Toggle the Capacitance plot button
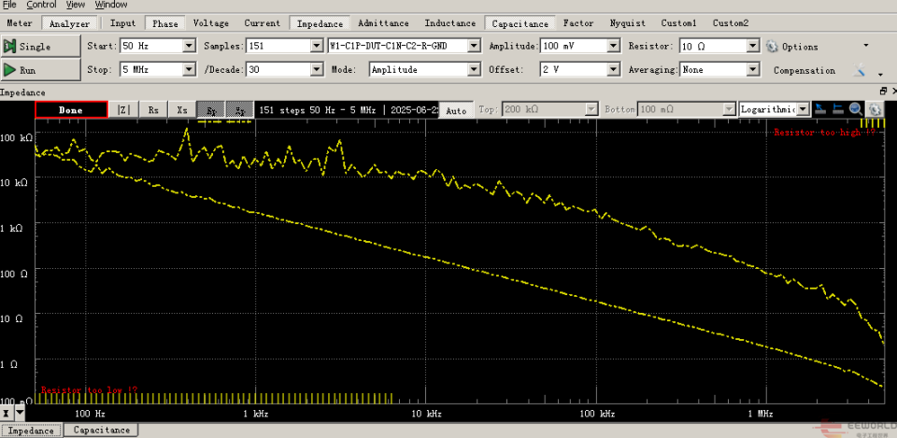This screenshot has height=438, width=897. [520, 23]
